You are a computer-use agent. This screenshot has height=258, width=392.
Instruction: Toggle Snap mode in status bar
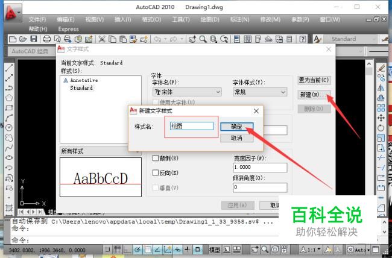pyautogui.click(x=107, y=250)
